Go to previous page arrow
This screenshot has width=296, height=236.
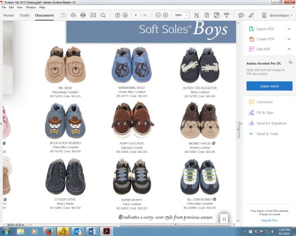(118, 15)
